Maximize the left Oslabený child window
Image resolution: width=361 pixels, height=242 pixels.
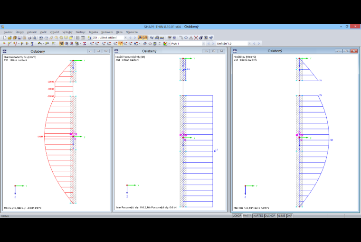[98, 51]
